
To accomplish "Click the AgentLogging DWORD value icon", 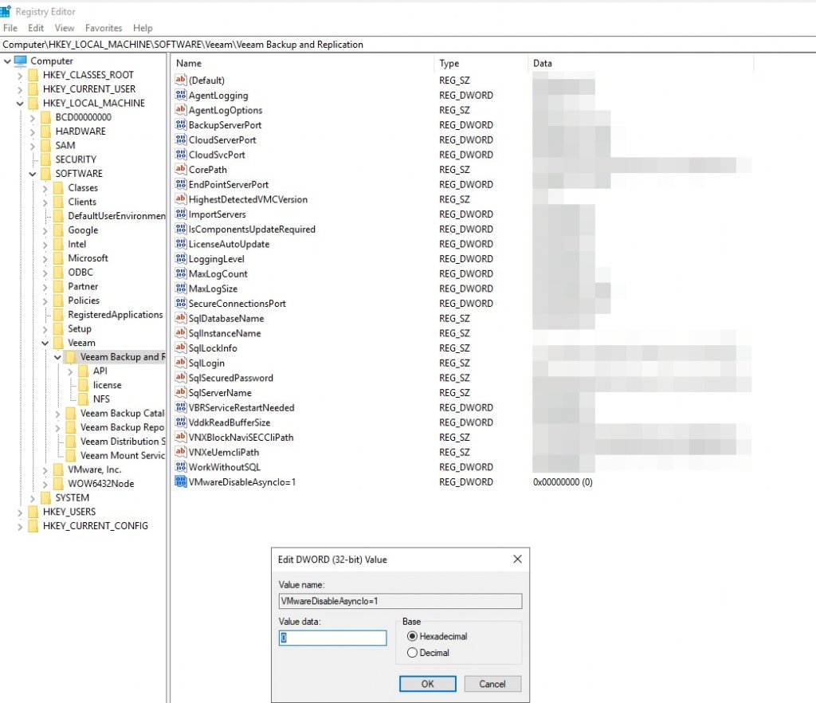I will (181, 95).
